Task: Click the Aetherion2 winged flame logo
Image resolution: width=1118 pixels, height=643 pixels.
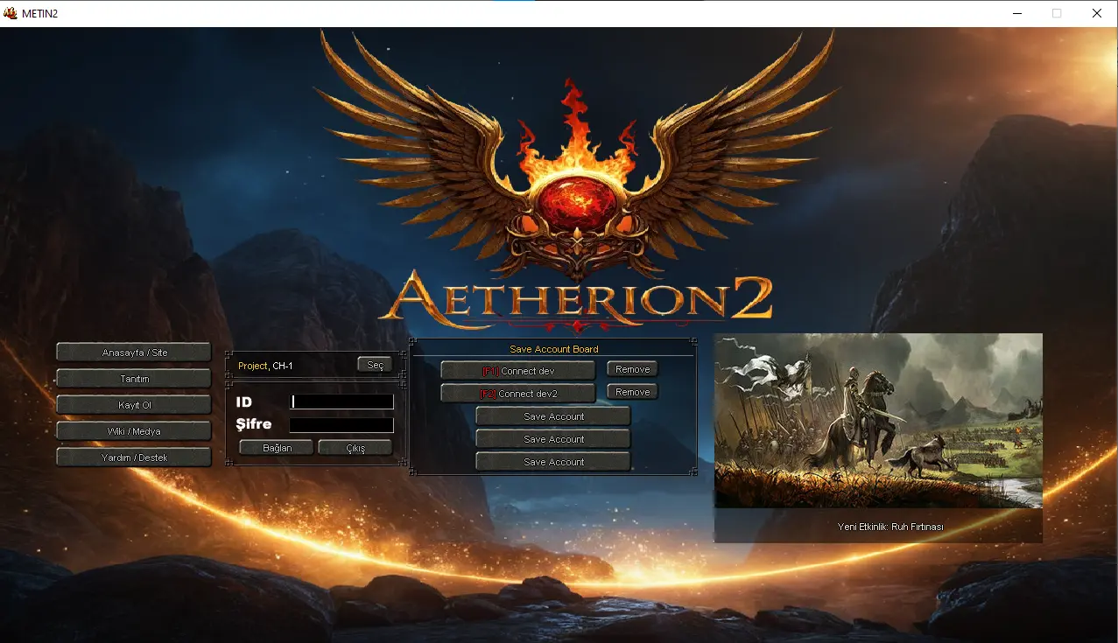Action: (x=576, y=184)
